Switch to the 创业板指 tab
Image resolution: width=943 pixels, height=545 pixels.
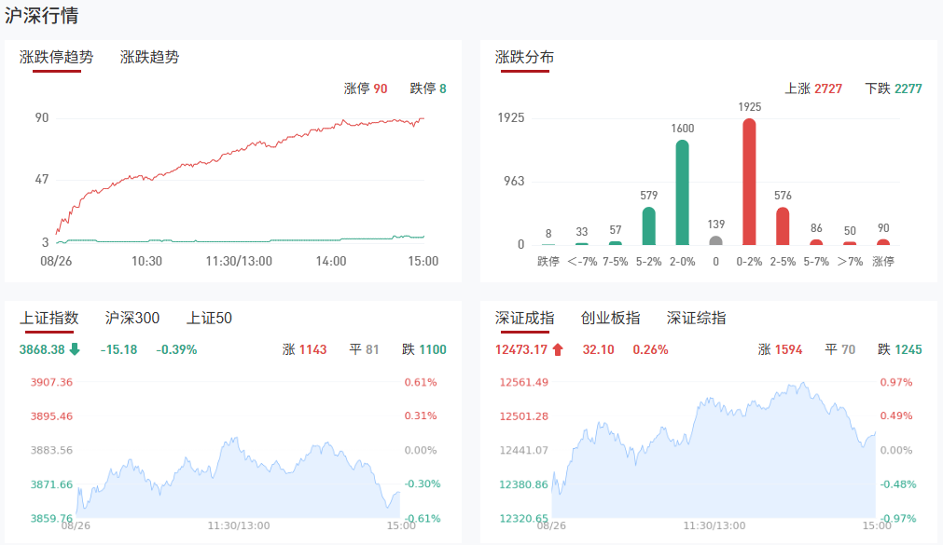[x=610, y=319]
